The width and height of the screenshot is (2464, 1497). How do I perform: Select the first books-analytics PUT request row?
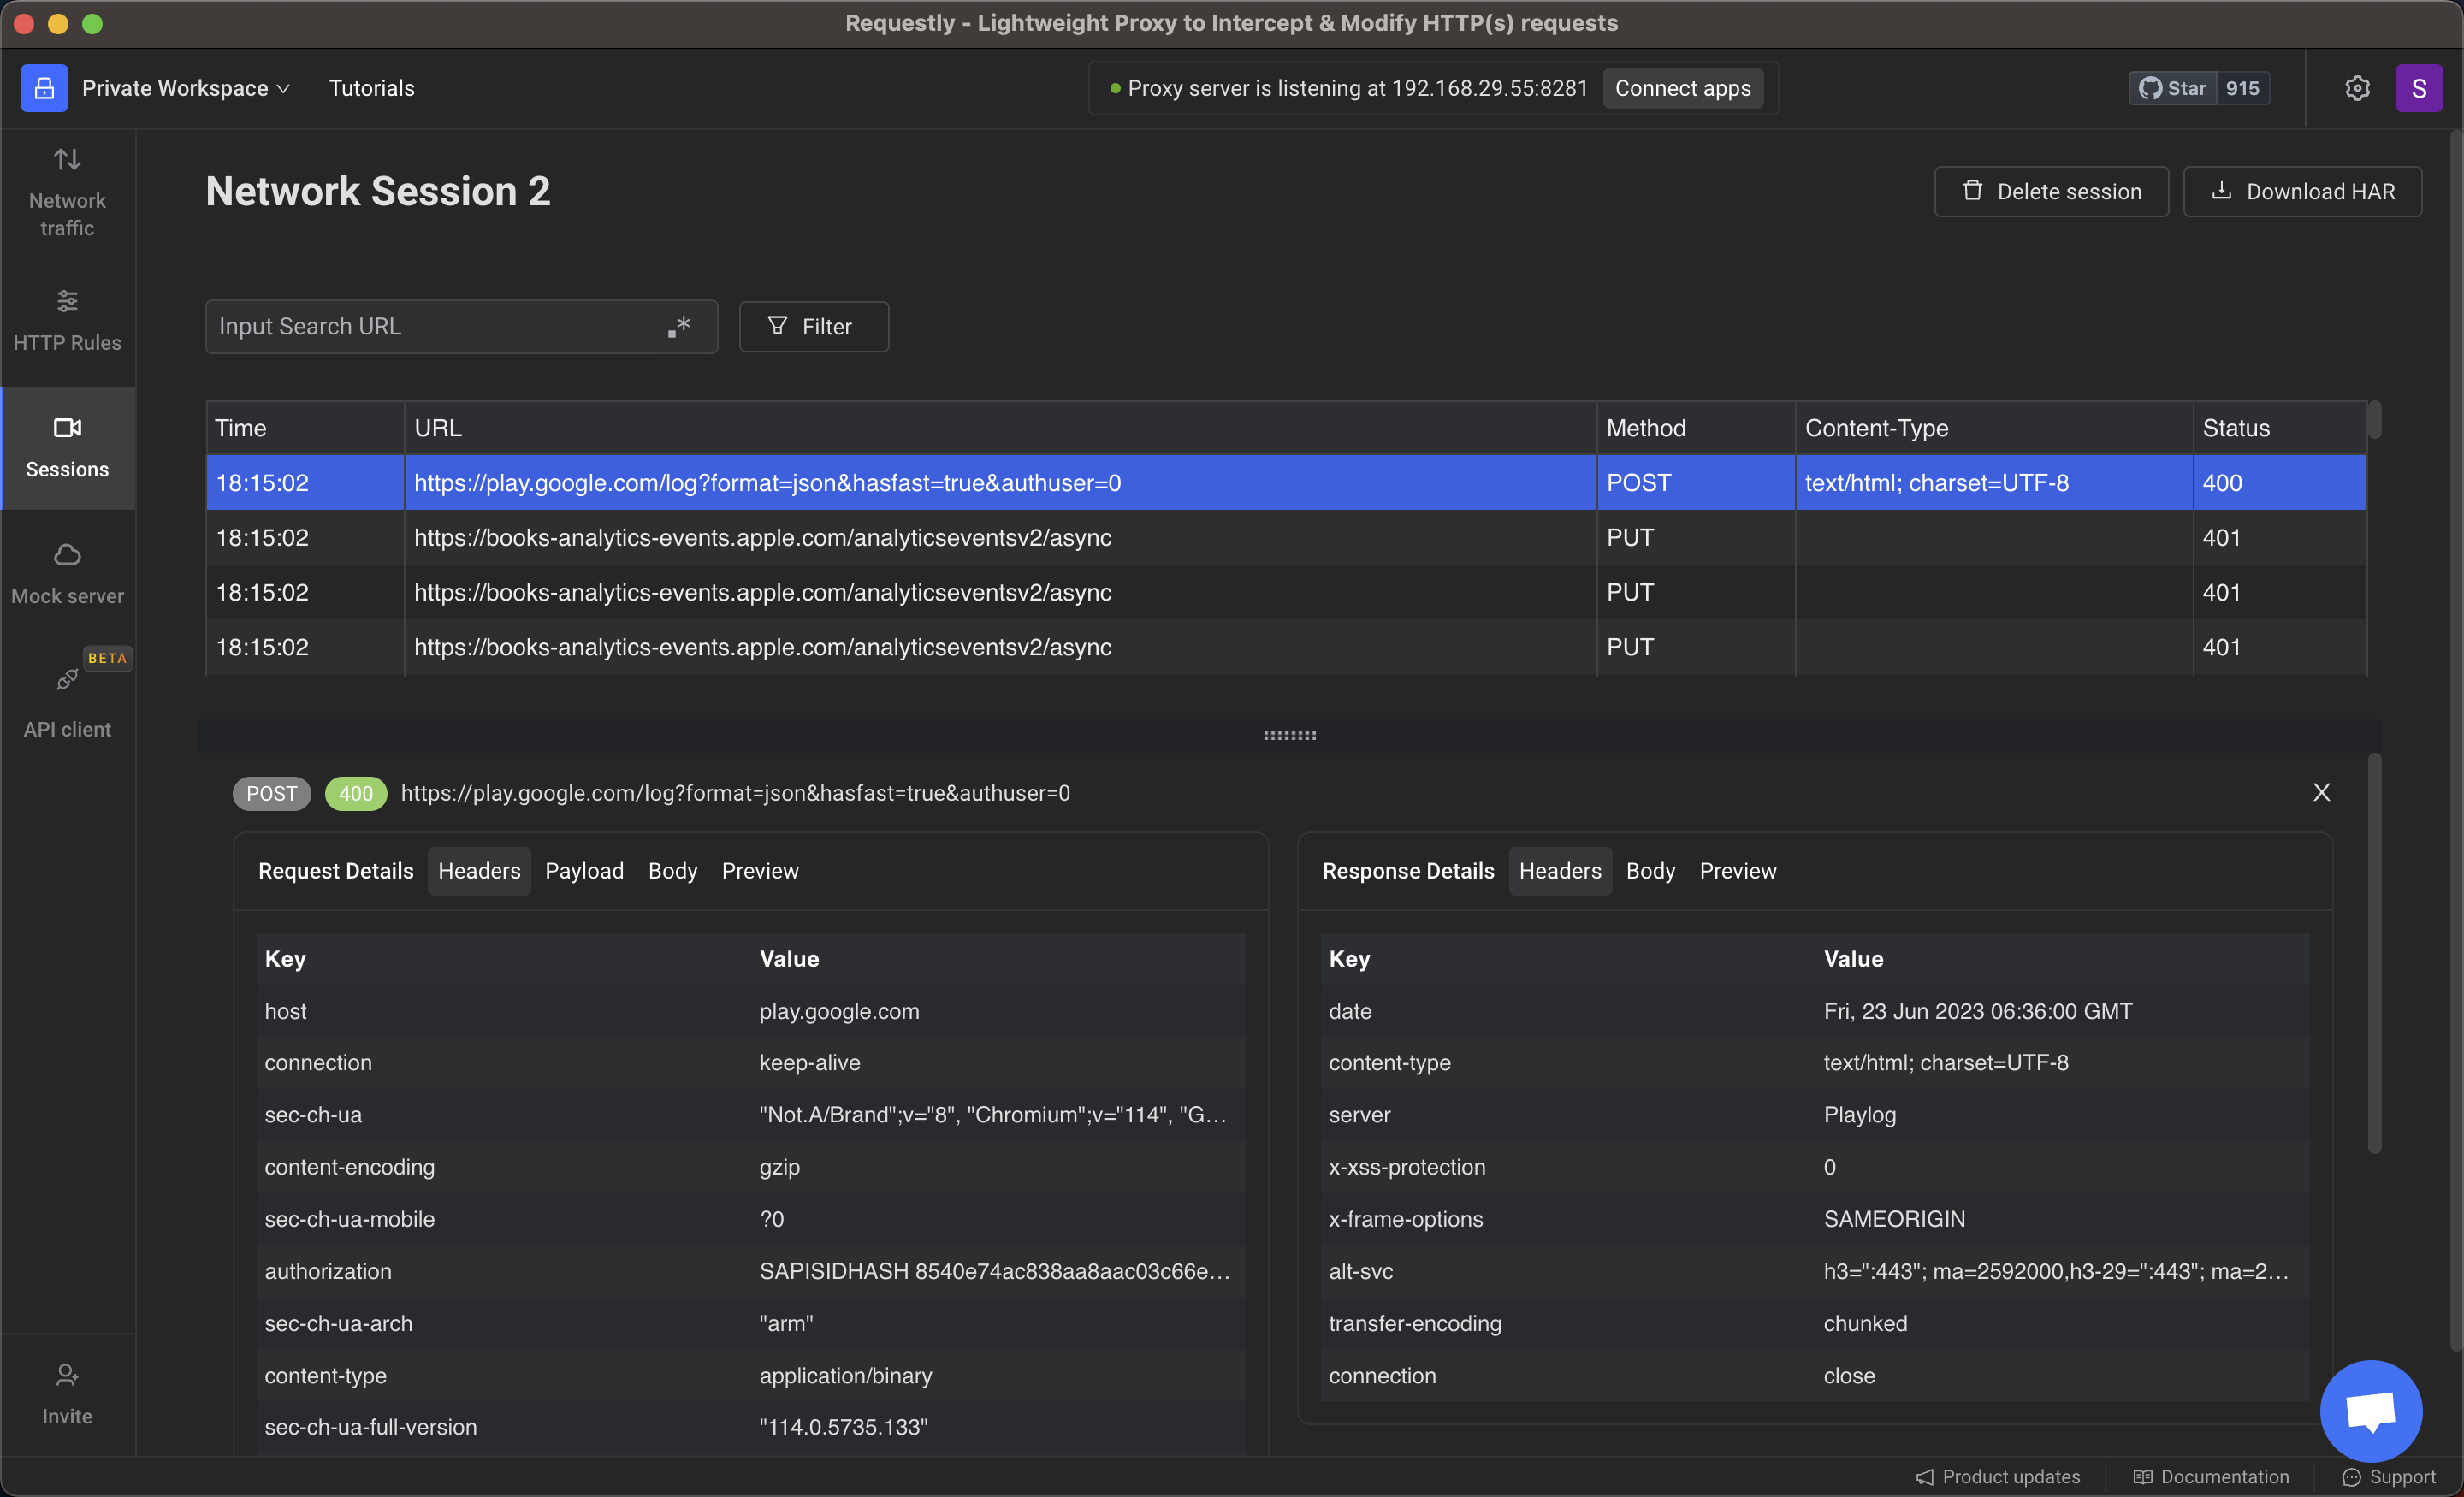coord(1286,538)
